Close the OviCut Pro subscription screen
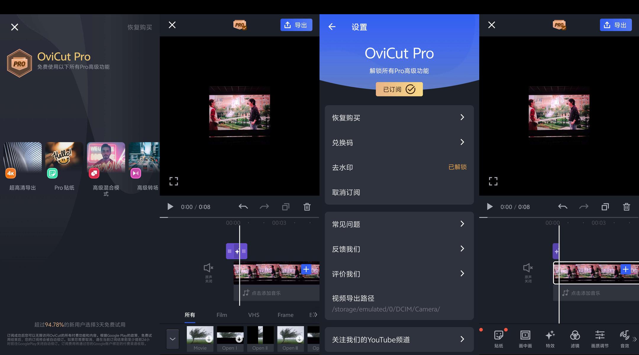The image size is (639, 355). coord(14,27)
